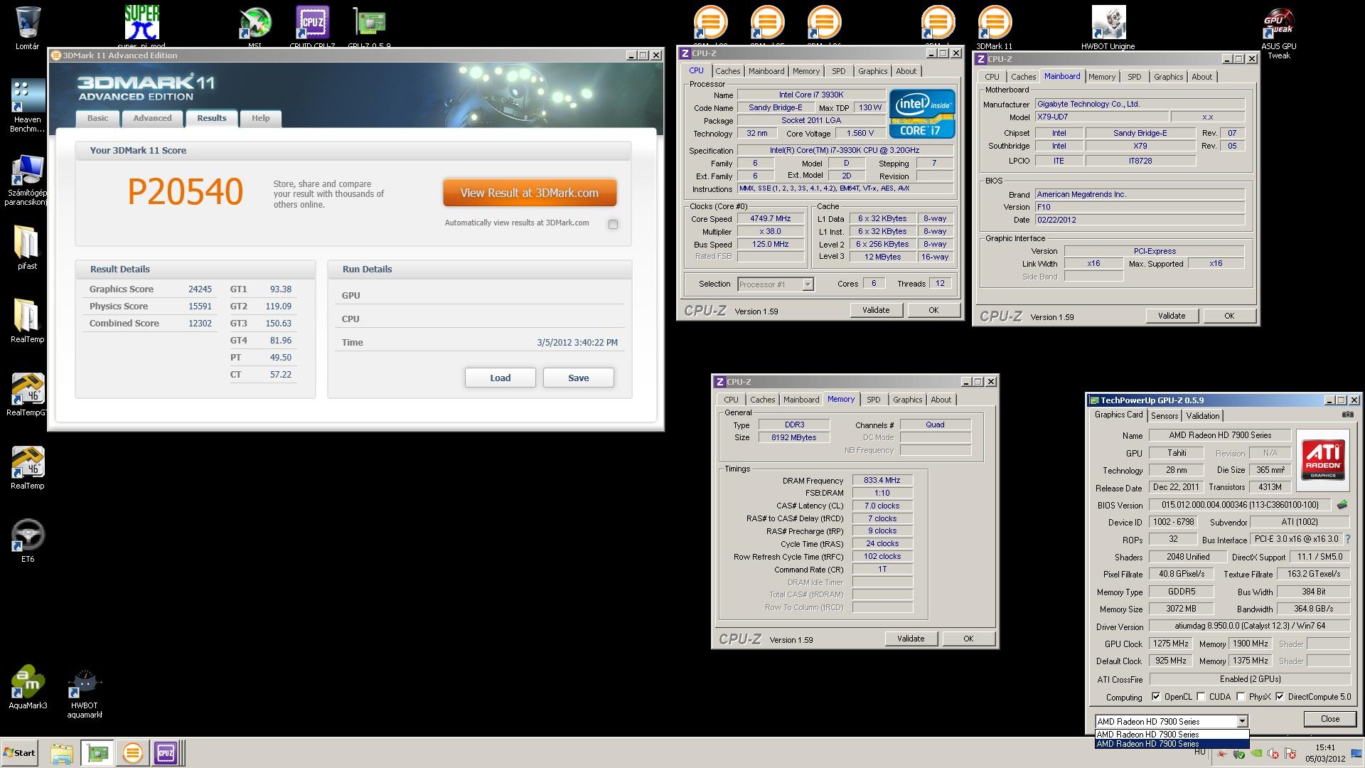This screenshot has height=768, width=1365.
Task: Click the Bus Interface question mark icon
Action: pyautogui.click(x=1347, y=539)
